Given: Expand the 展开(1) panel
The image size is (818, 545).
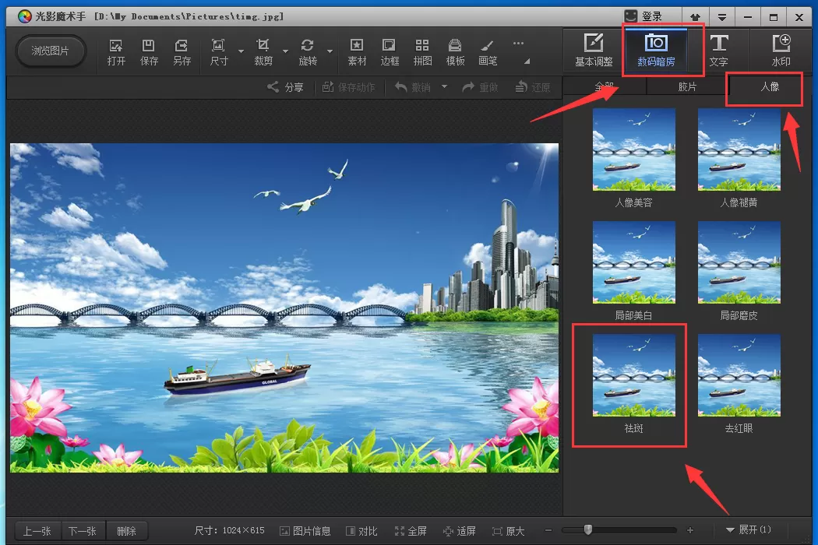Looking at the screenshot, I should tap(748, 530).
